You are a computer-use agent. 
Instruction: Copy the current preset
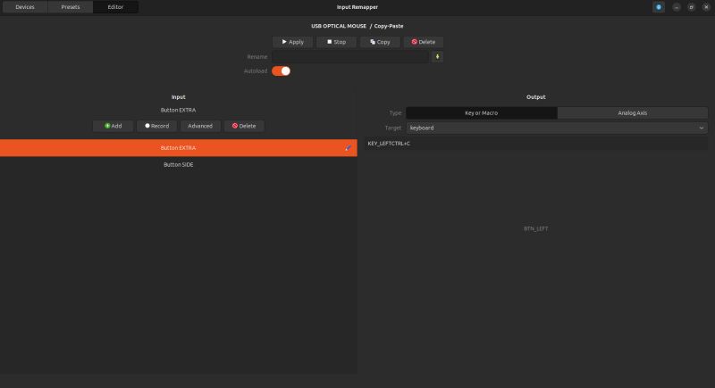coord(380,42)
